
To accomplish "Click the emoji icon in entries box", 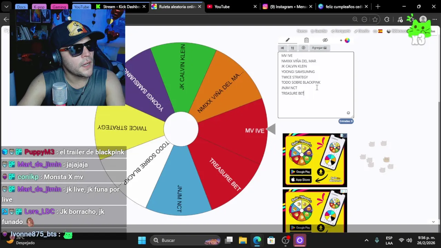I will [348, 113].
